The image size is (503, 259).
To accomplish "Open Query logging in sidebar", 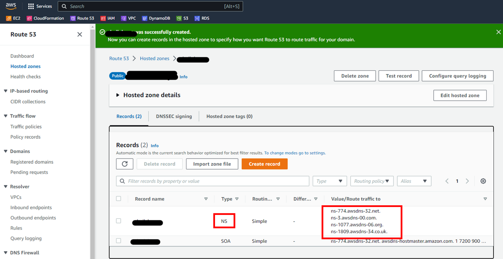I will pyautogui.click(x=26, y=238).
